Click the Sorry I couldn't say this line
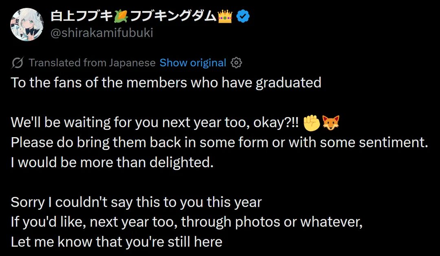Image resolution: width=440 pixels, height=256 pixels. click(x=136, y=202)
